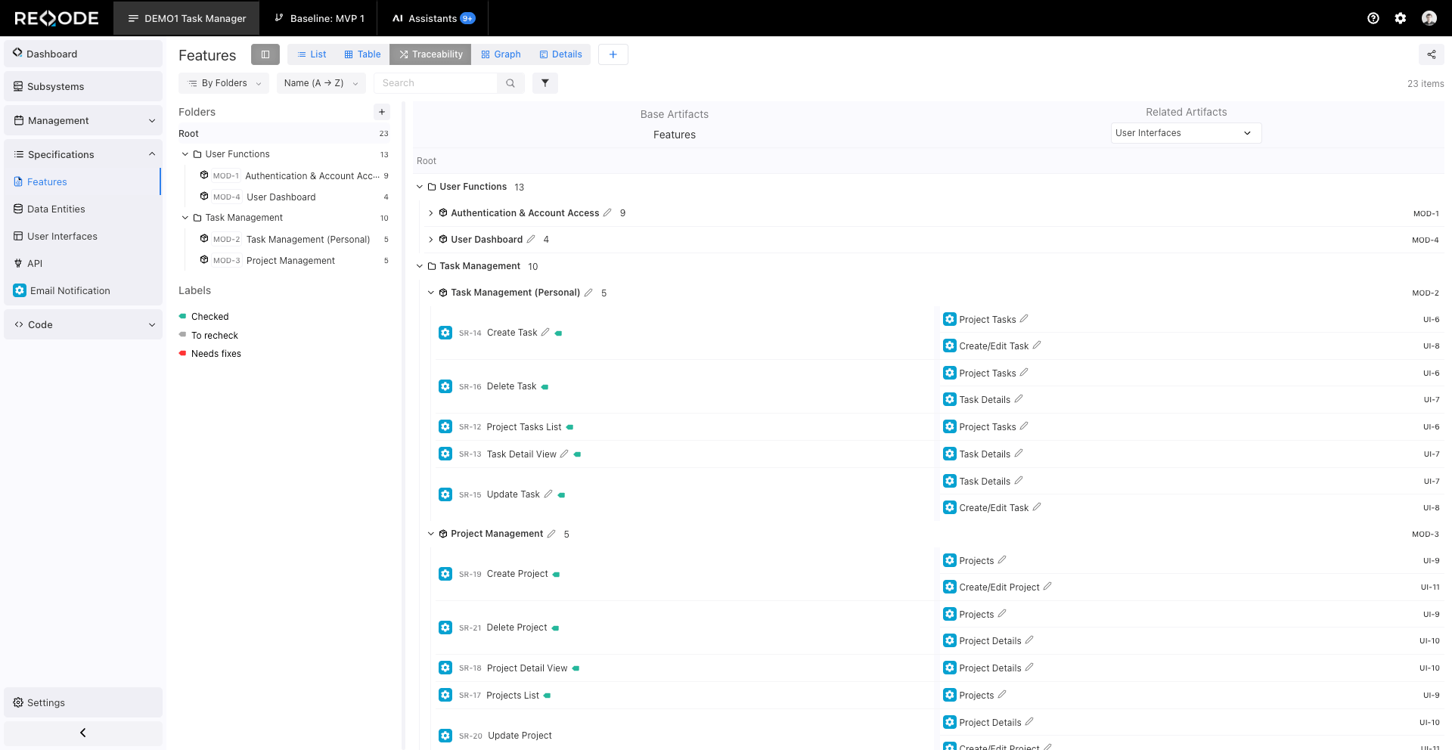The width and height of the screenshot is (1452, 750).
Task: Expand Authentication & Account Access row
Action: click(431, 213)
